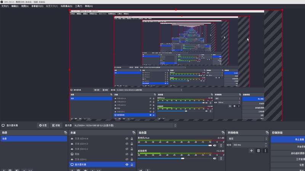Screen dimensions: 305x171
Task: Click the 设置 gear button in source toolbar
Action: (43, 125)
